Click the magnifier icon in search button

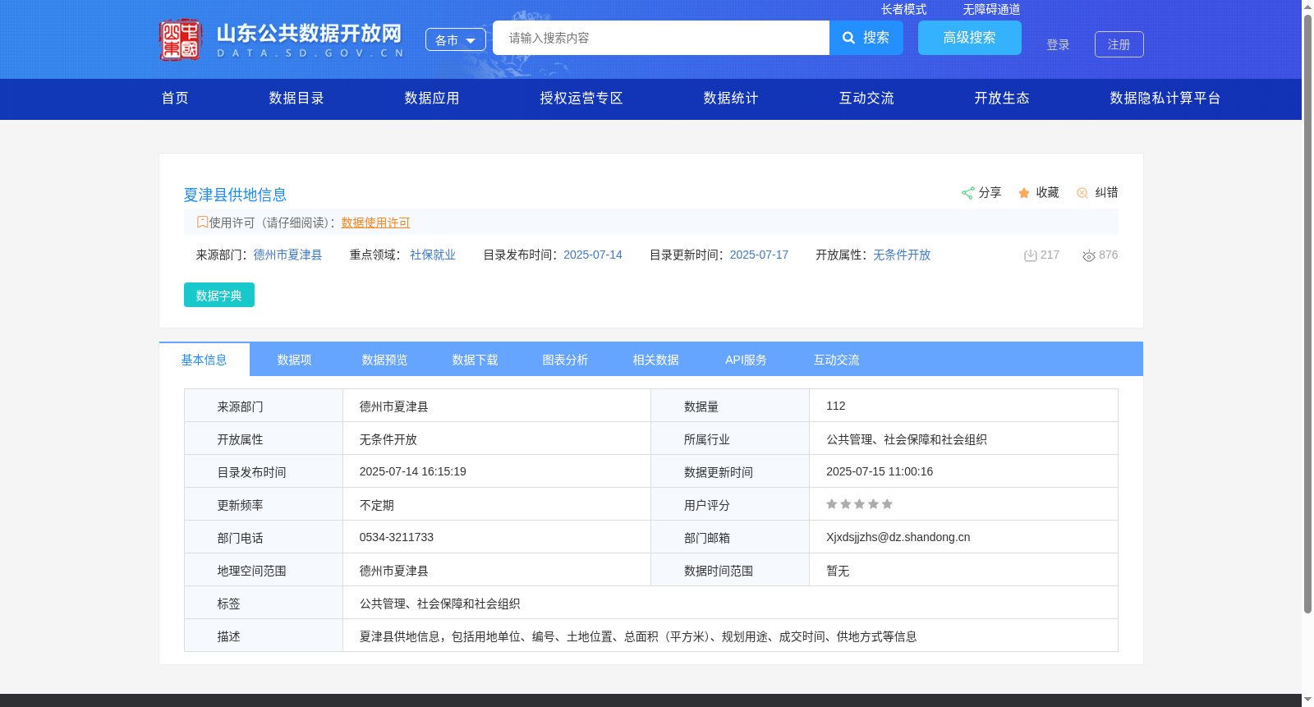(849, 38)
